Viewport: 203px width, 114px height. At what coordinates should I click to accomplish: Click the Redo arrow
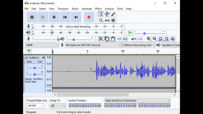140,39
